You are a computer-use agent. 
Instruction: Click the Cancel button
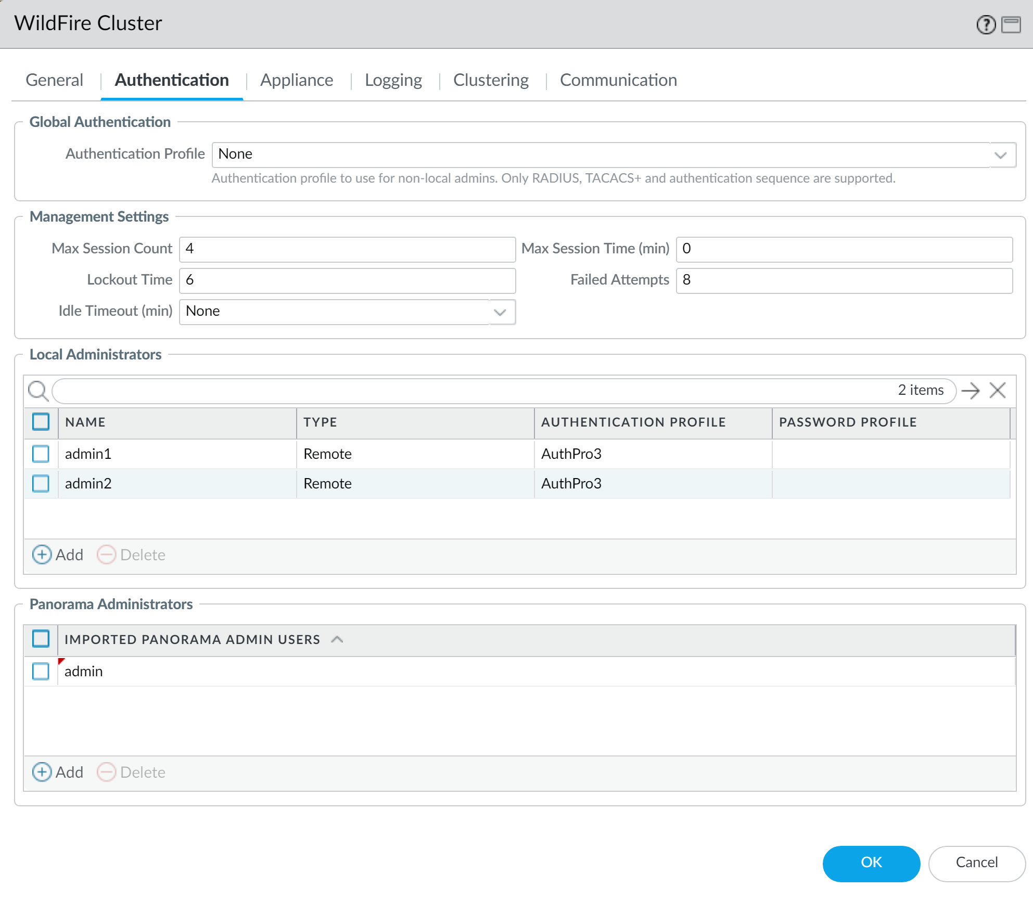976,863
